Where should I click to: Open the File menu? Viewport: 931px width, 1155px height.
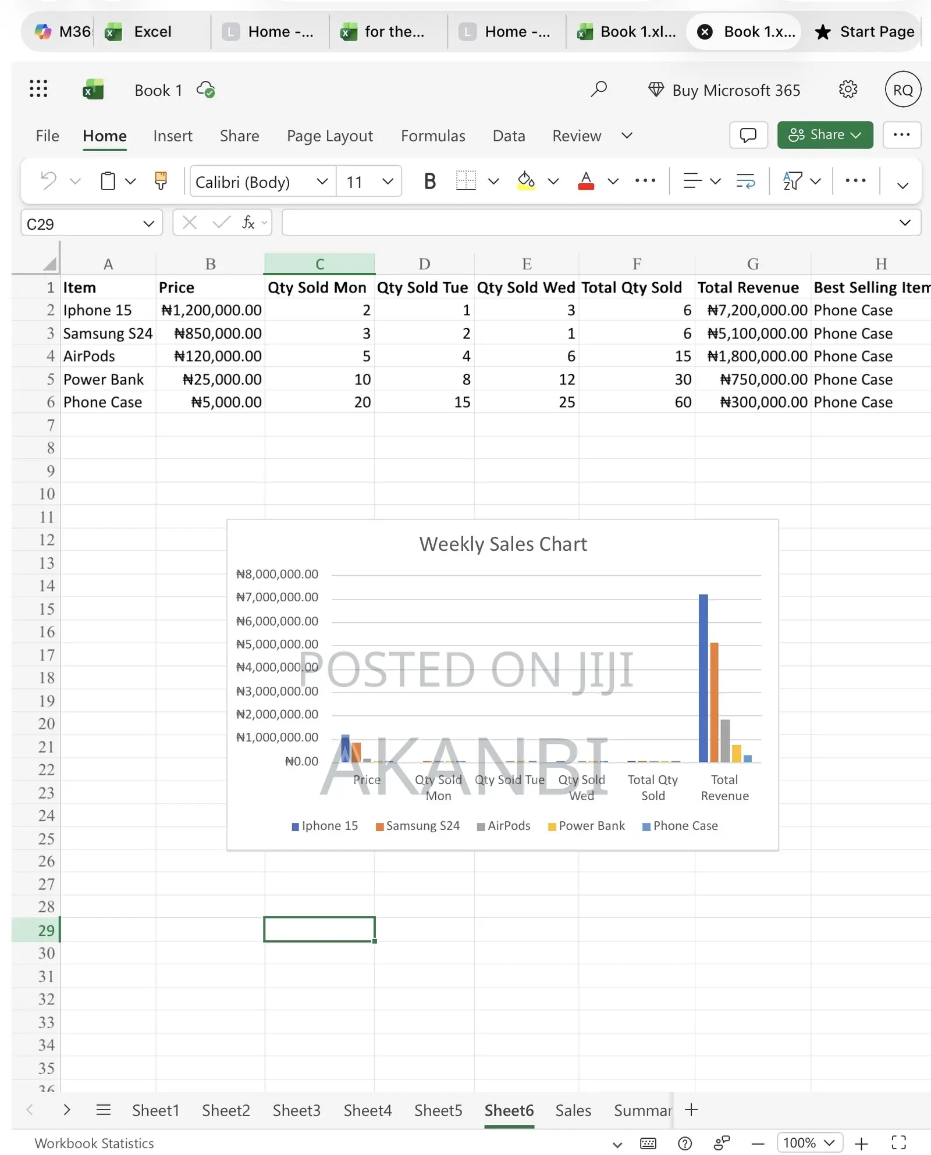point(47,136)
